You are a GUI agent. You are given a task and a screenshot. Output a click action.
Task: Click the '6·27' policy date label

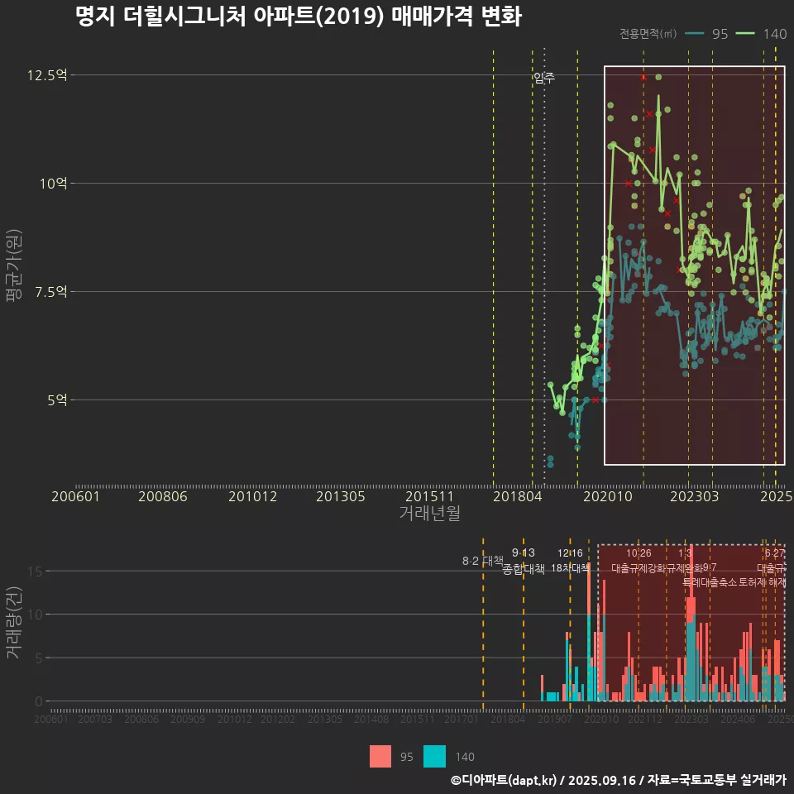[x=774, y=553]
